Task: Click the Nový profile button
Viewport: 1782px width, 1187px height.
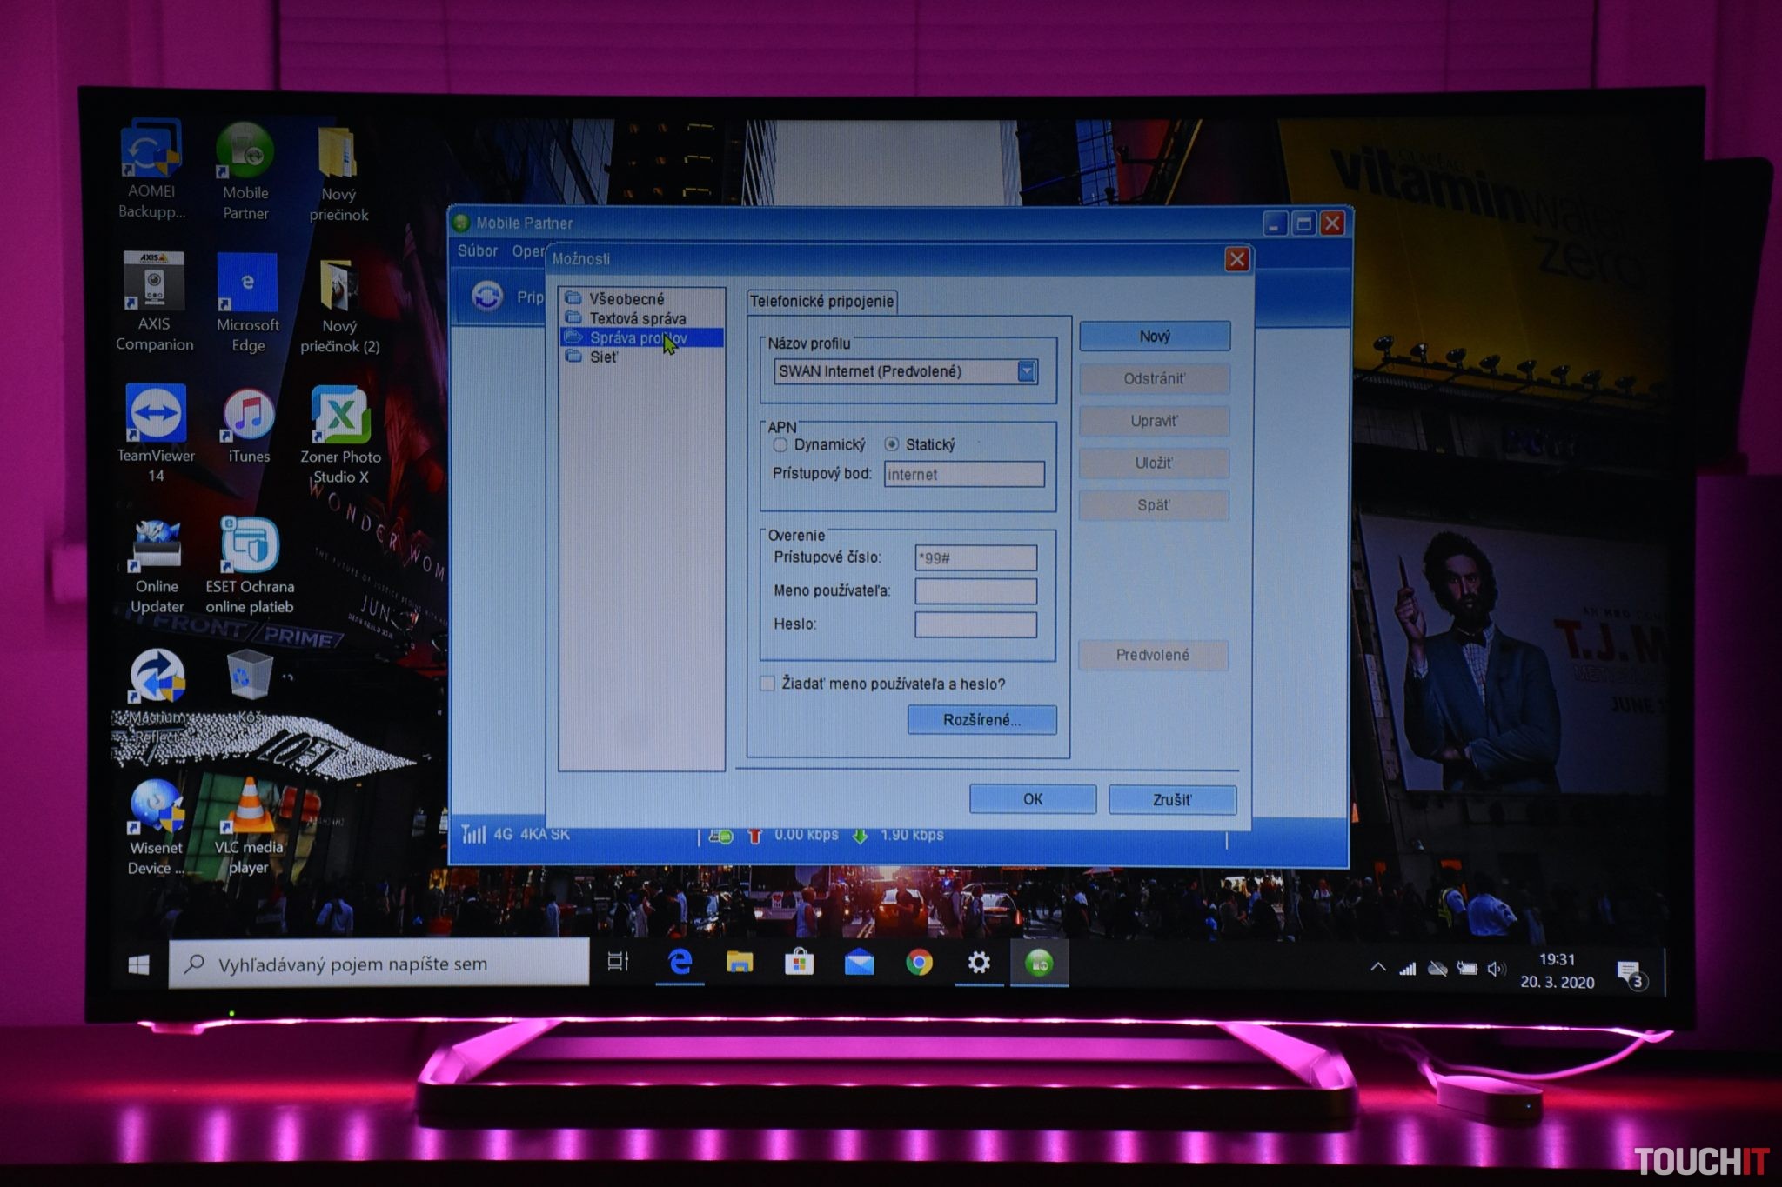Action: [x=1155, y=337]
